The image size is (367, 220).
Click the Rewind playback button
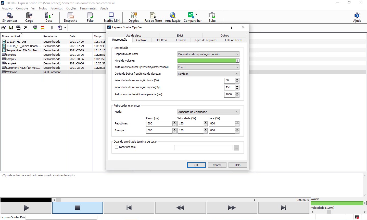coord(181,208)
